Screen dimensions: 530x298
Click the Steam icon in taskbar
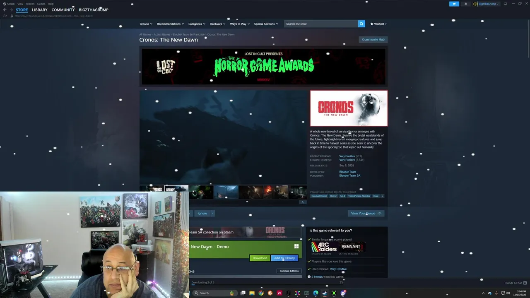point(325,293)
